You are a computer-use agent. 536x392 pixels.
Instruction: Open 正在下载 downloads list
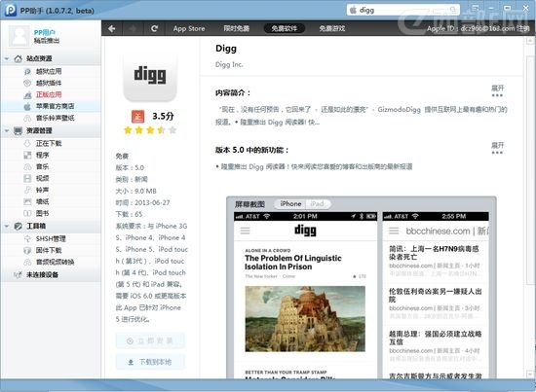49,143
